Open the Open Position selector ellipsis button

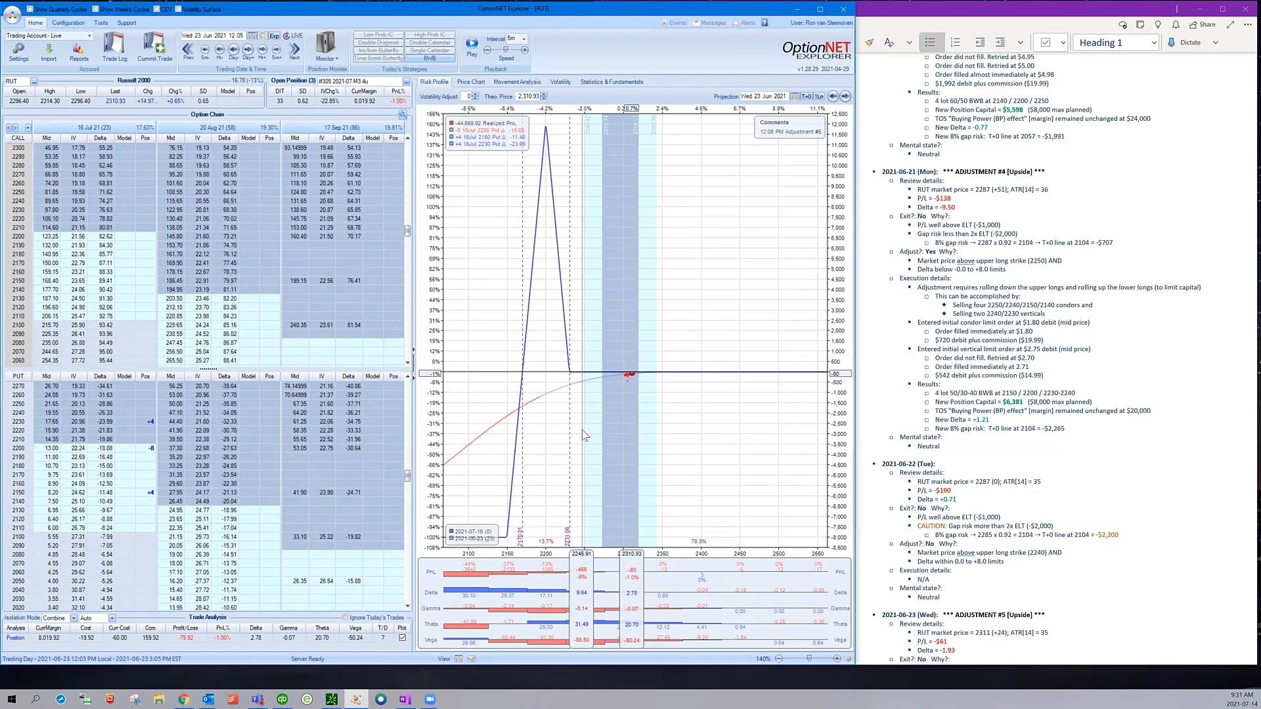point(406,81)
